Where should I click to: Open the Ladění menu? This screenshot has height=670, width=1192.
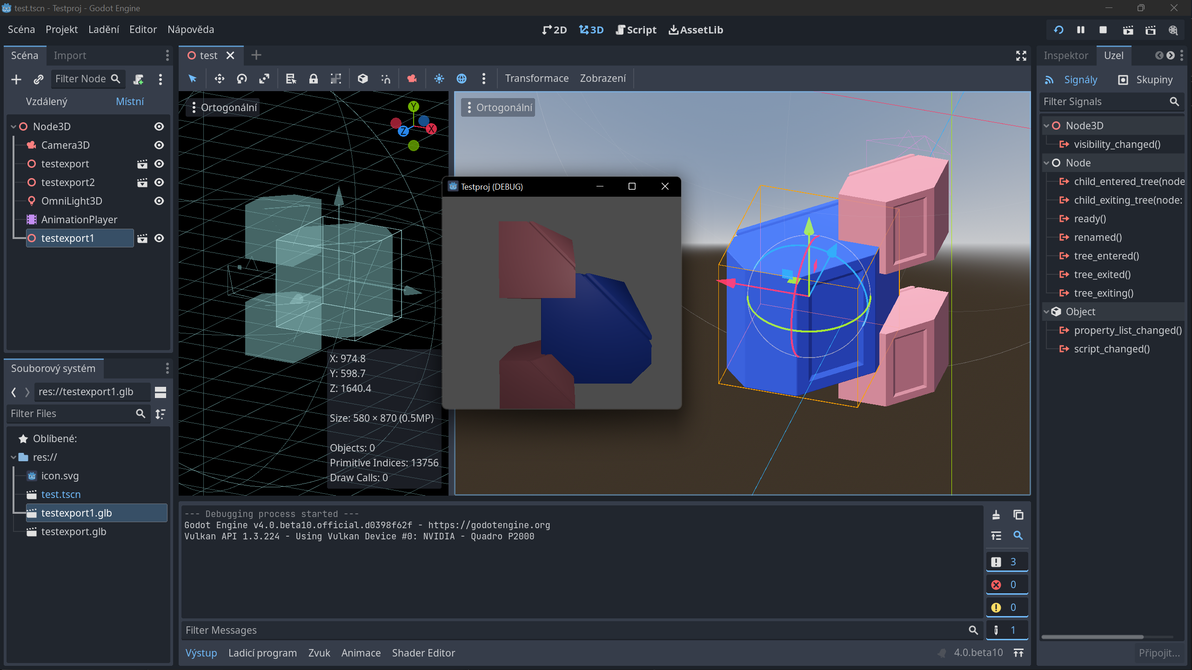[104, 30]
